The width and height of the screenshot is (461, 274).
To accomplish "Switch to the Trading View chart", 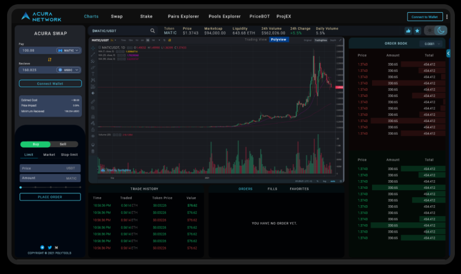I will 256,40.
